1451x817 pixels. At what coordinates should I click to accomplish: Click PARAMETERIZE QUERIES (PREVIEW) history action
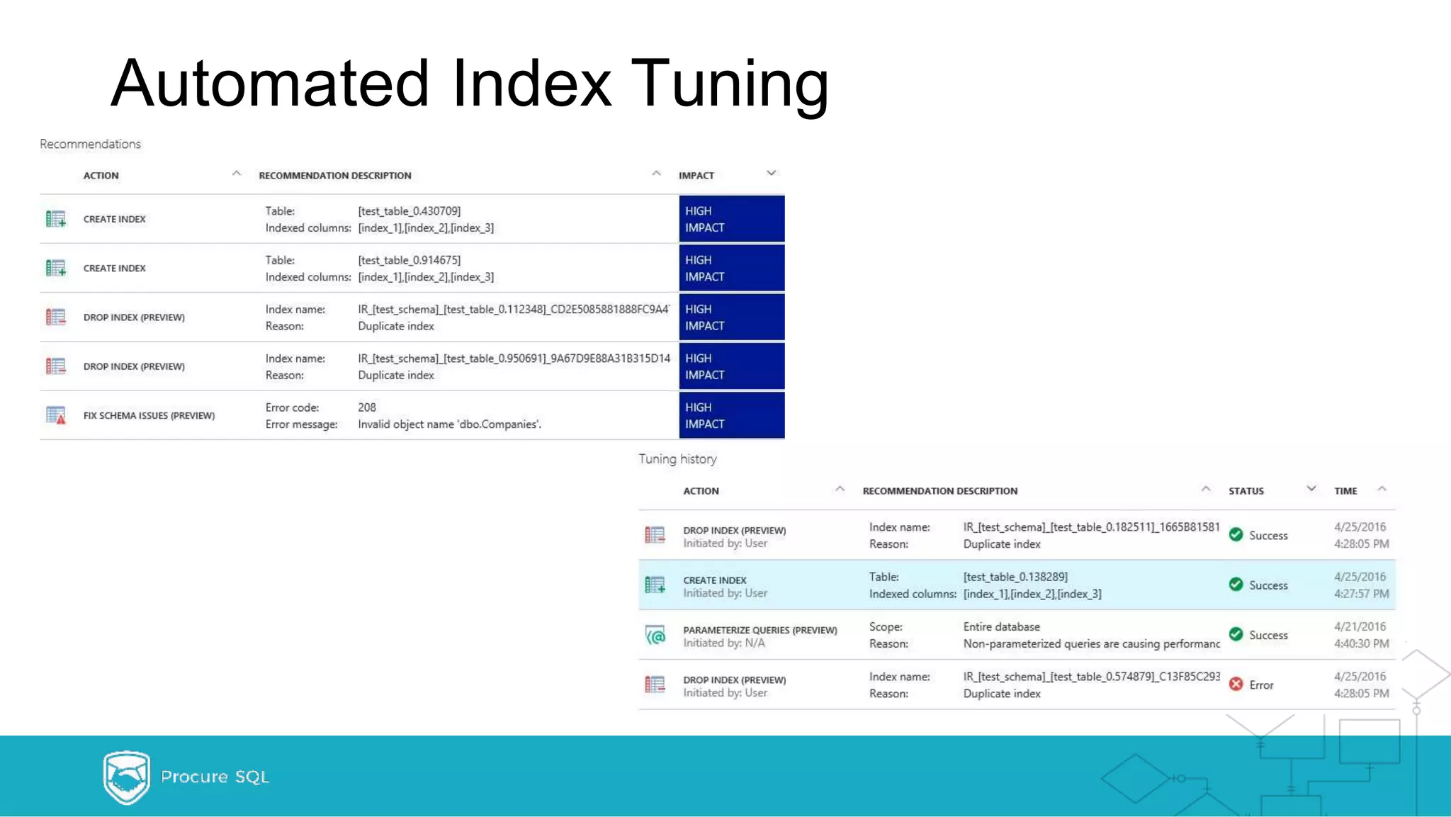(x=760, y=631)
